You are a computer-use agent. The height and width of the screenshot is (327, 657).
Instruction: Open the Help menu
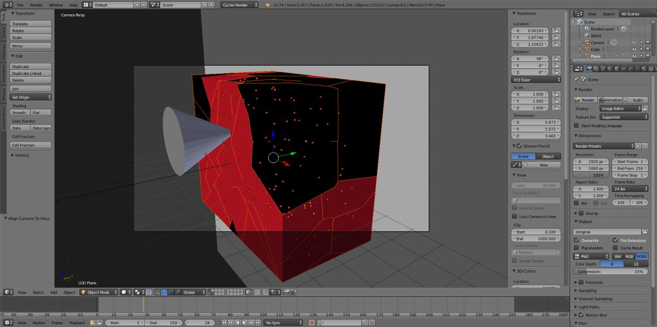click(73, 4)
